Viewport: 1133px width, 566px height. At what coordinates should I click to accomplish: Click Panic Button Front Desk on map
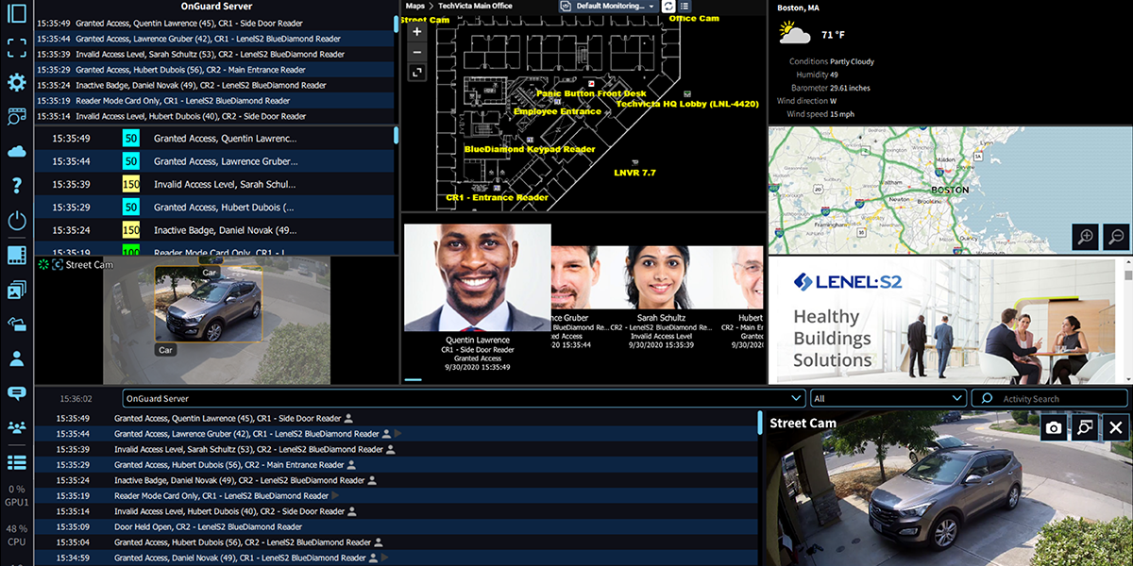coord(591,93)
